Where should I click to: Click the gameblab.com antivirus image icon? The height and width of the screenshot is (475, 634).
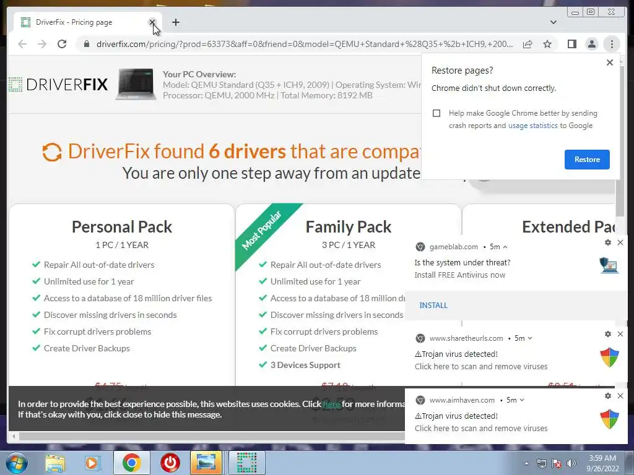pyautogui.click(x=609, y=265)
